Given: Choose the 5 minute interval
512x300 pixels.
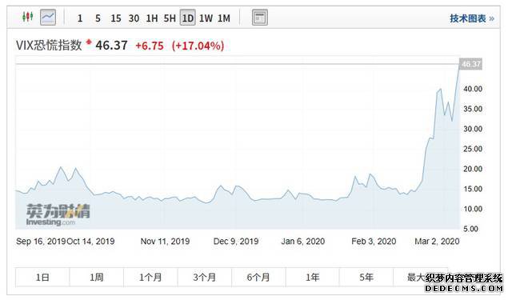Looking at the screenshot, I should click(x=98, y=18).
